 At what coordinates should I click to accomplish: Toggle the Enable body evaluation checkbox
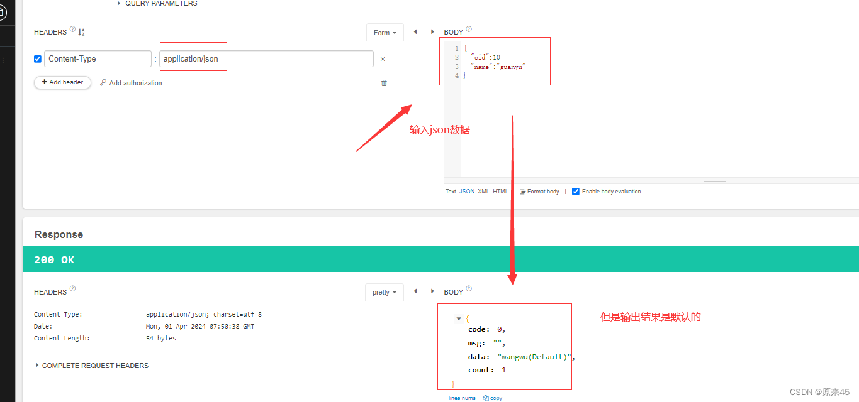coord(576,192)
